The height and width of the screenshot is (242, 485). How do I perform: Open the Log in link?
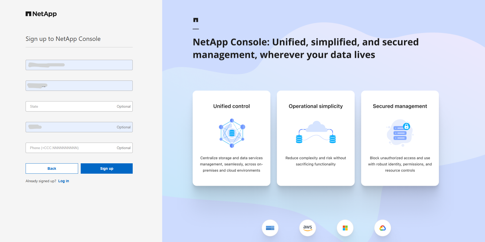[64, 181]
